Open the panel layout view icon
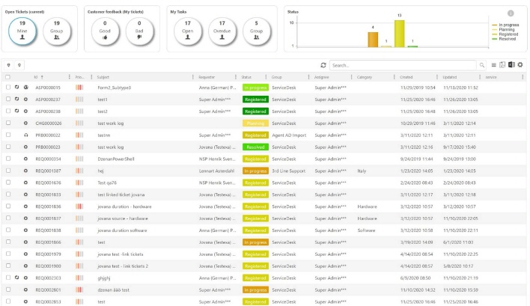The height and width of the screenshot is (306, 530). [502, 64]
